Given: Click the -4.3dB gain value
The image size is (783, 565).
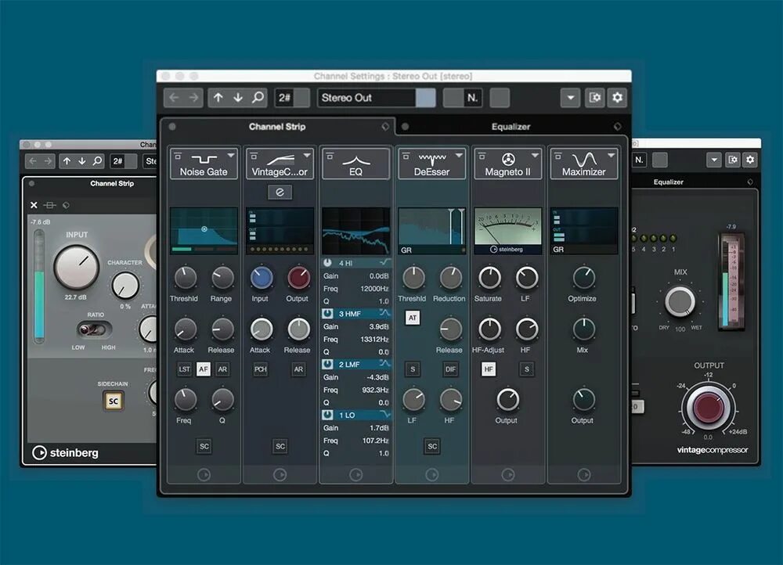Looking at the screenshot, I should click(x=377, y=377).
